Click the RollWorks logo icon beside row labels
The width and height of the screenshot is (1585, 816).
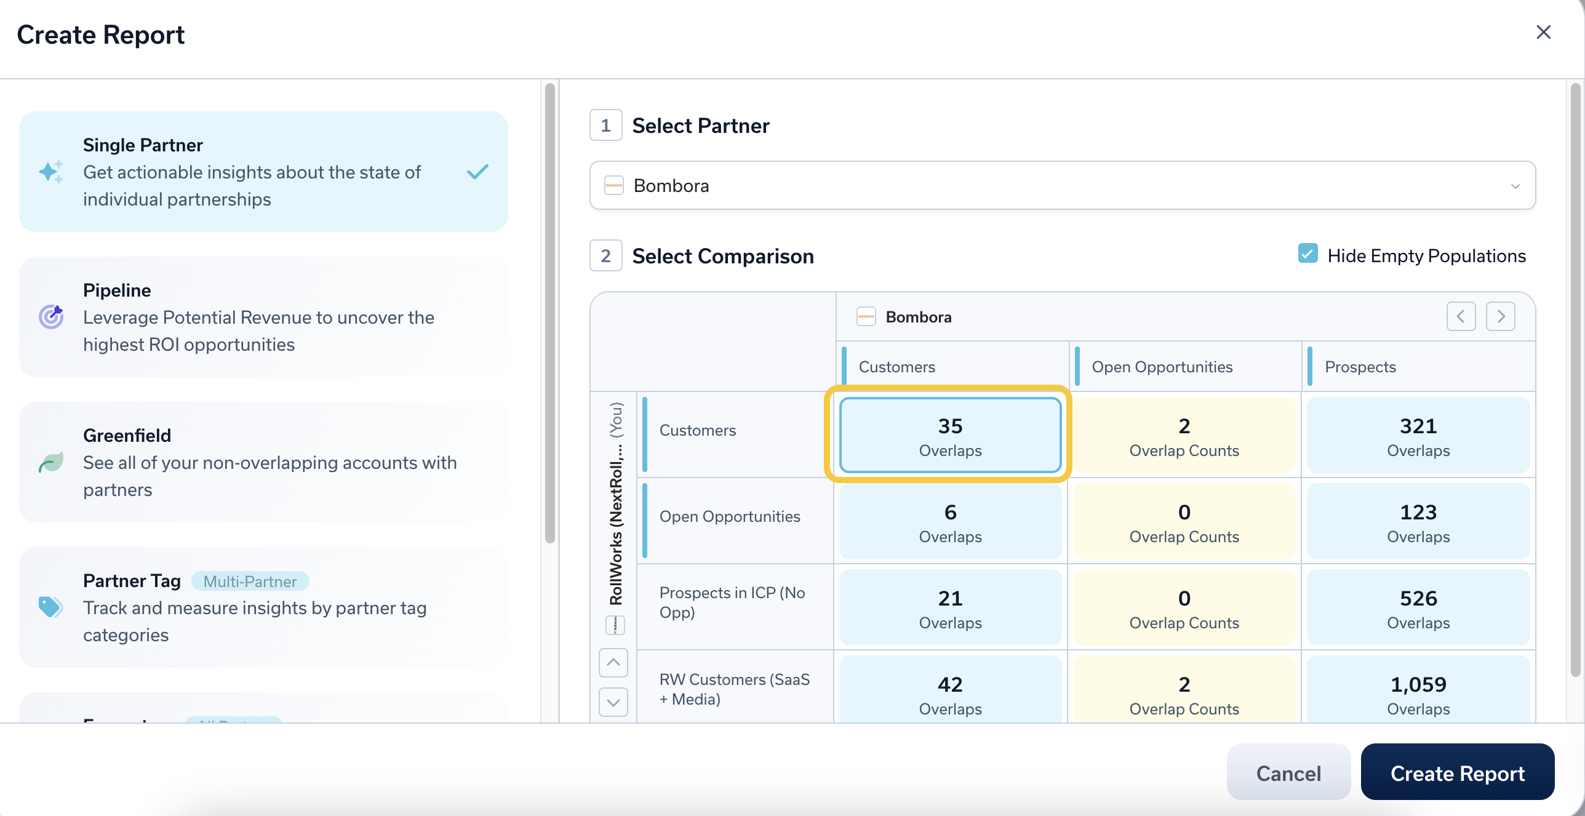click(x=615, y=625)
